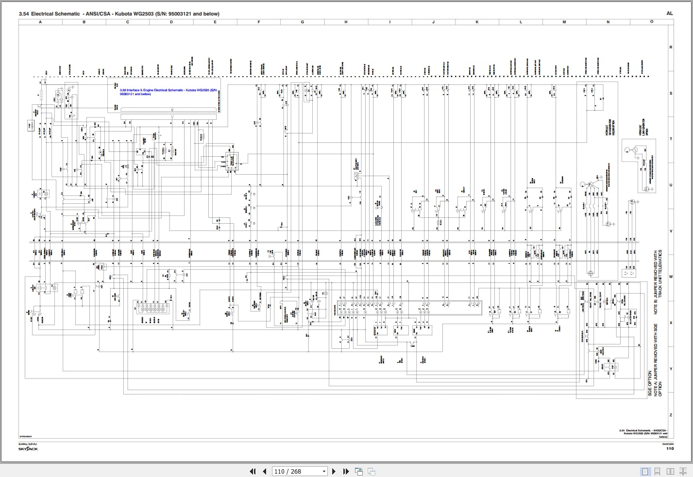Click the AL label in the header
Image resolution: width=693 pixels, height=477 pixels.
coord(670,14)
